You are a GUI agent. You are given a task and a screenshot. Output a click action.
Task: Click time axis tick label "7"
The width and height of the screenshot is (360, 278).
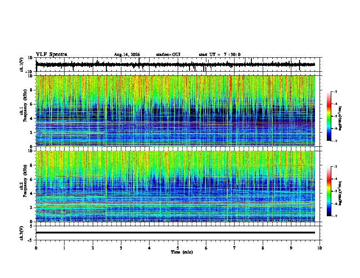[x=235, y=248]
